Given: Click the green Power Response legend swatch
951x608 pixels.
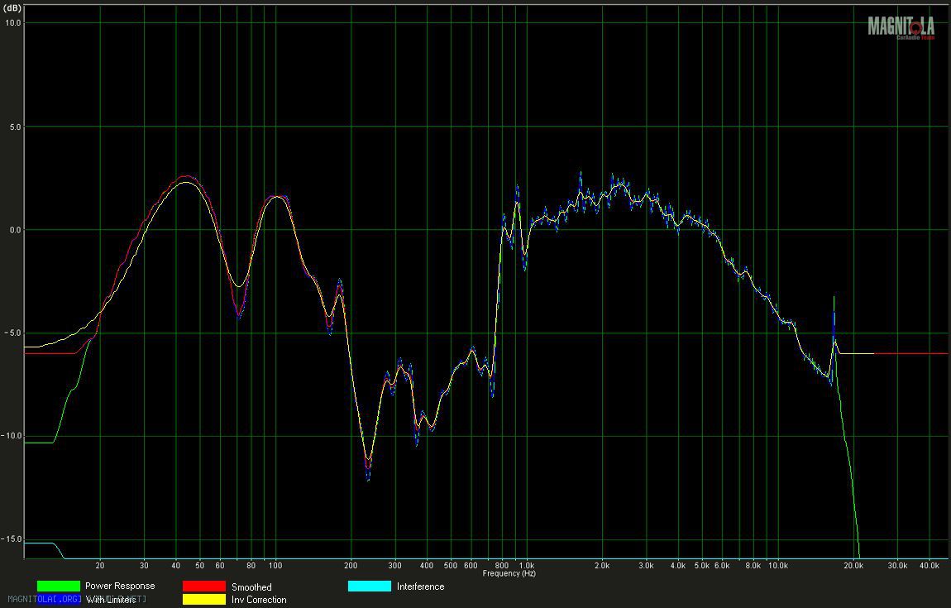Looking at the screenshot, I should point(58,586).
